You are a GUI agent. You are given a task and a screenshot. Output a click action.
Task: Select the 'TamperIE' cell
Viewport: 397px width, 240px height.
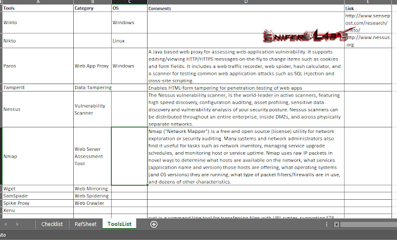coord(38,88)
